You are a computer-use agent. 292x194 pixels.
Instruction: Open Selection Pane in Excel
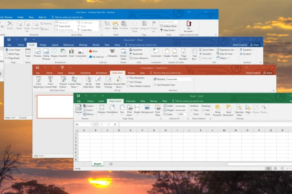(x=239, y=110)
